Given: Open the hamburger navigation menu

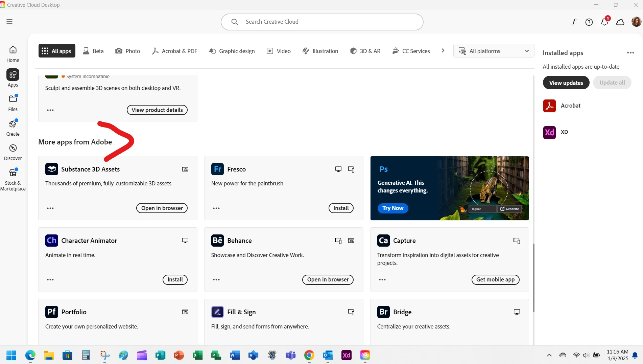Looking at the screenshot, I should 9,22.
